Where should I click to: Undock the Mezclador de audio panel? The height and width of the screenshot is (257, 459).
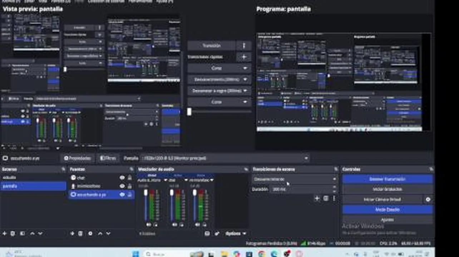click(x=246, y=169)
